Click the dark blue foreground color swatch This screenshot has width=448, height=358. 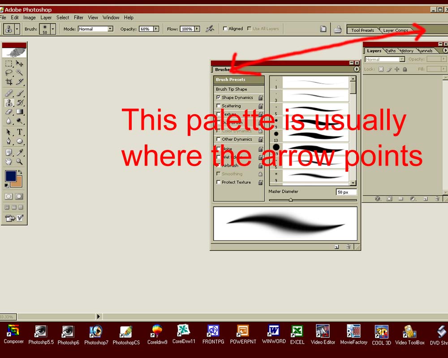11,176
